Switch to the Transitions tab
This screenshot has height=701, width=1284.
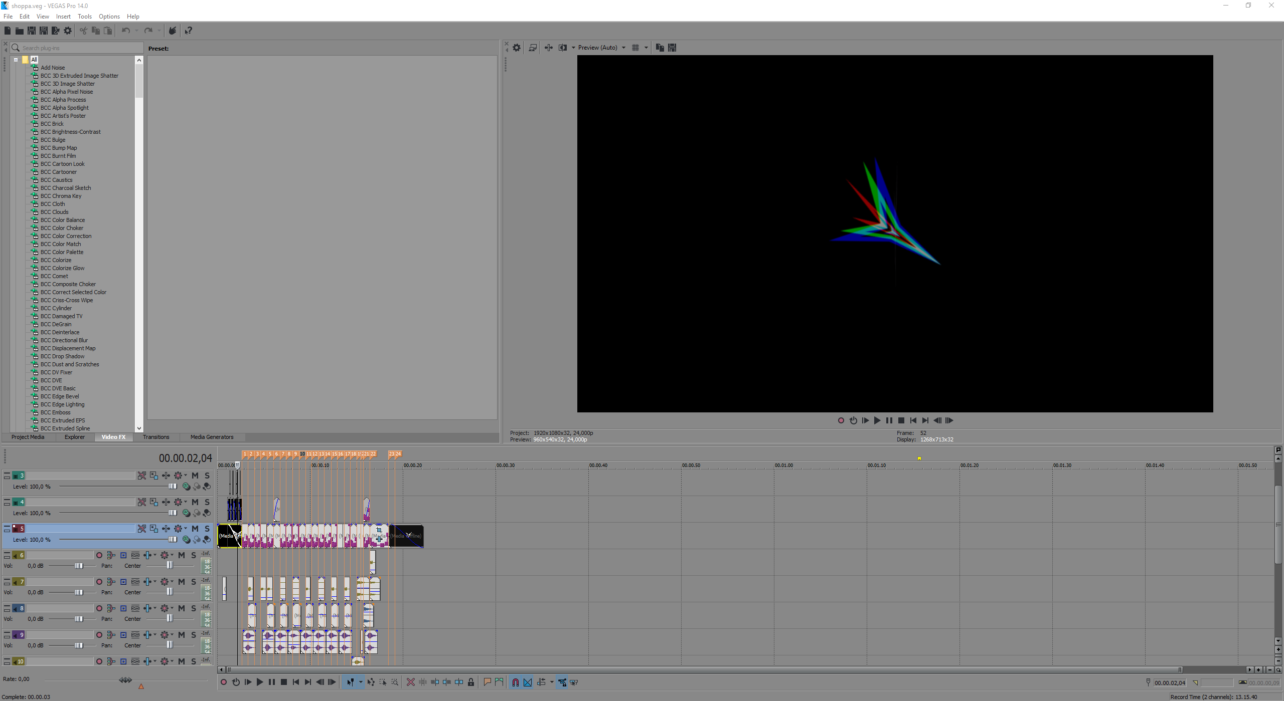pyautogui.click(x=156, y=437)
